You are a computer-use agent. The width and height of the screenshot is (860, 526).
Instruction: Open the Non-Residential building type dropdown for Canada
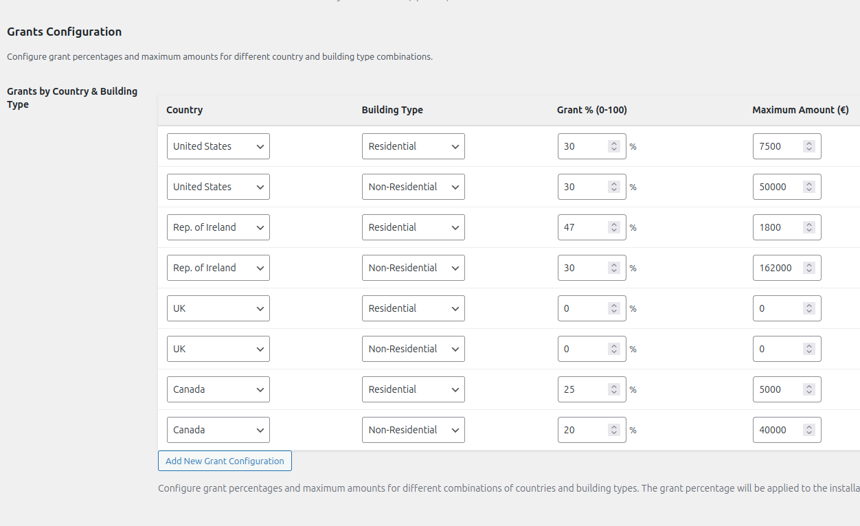pyautogui.click(x=413, y=429)
